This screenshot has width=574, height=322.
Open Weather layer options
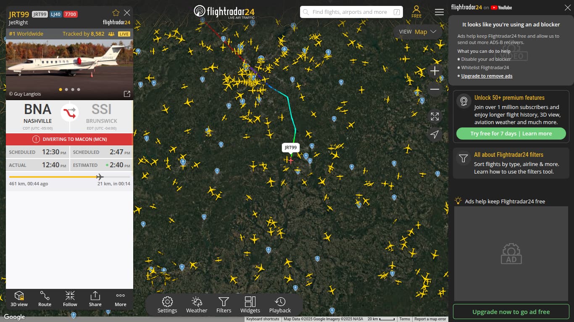(197, 305)
